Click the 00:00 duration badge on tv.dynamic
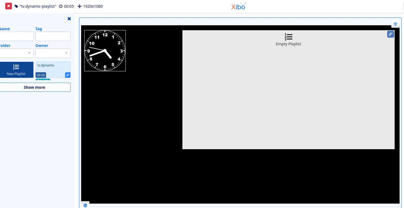404x208 pixels. pyautogui.click(x=41, y=75)
